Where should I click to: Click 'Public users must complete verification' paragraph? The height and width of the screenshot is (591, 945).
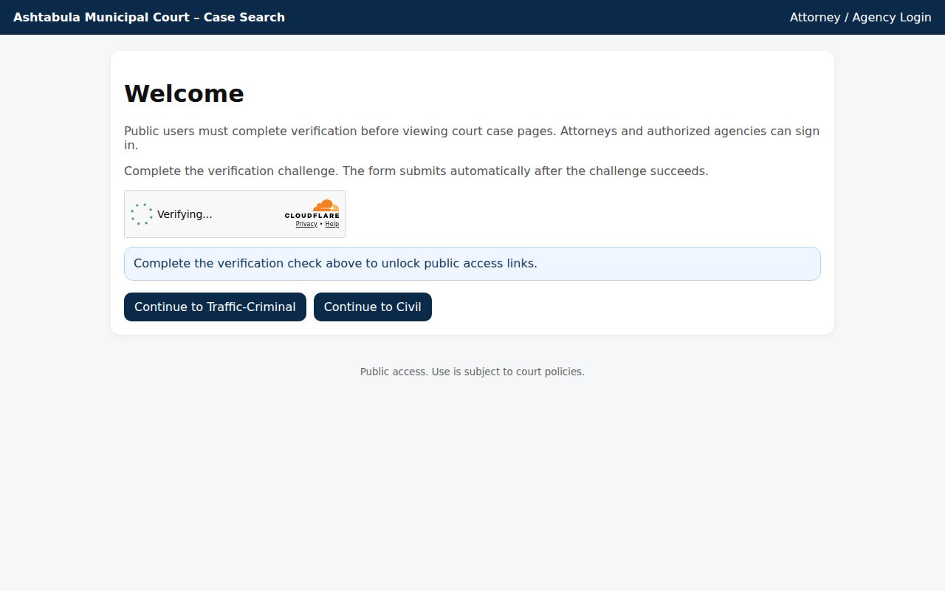click(x=472, y=138)
